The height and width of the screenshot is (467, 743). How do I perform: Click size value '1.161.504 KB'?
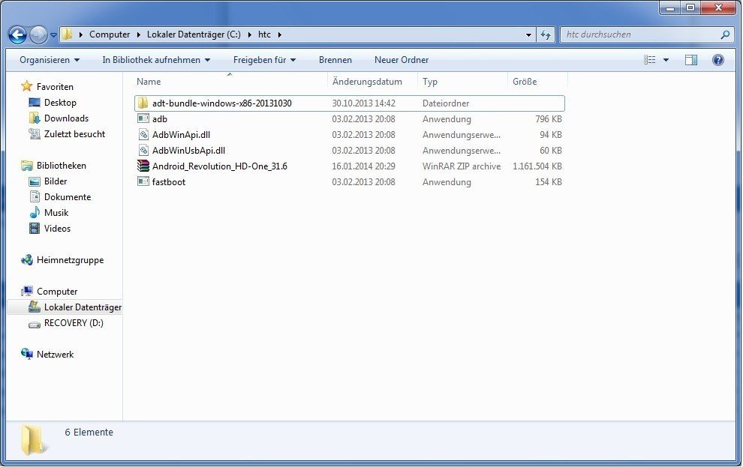pyautogui.click(x=537, y=166)
